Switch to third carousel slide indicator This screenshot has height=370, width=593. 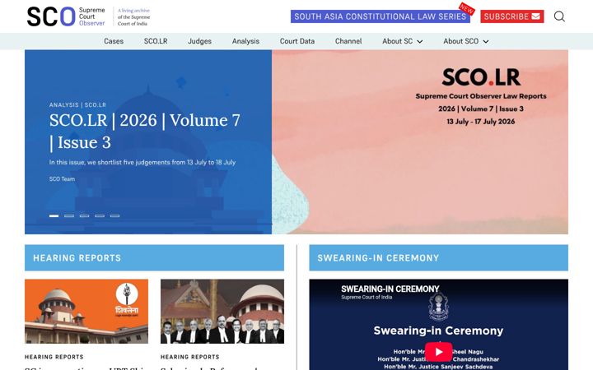pyautogui.click(x=84, y=216)
